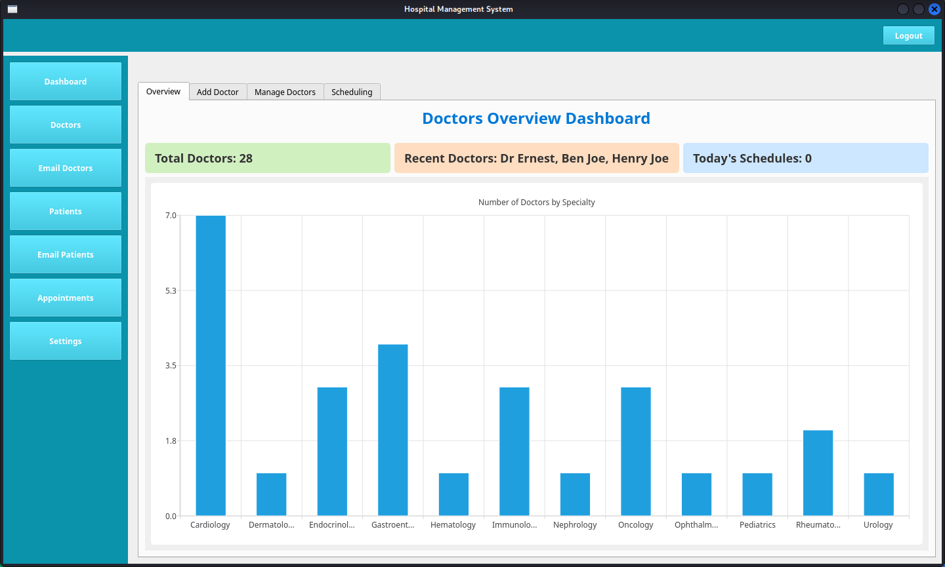The width and height of the screenshot is (945, 567).
Task: Open the Settings sidebar button
Action: click(x=66, y=341)
